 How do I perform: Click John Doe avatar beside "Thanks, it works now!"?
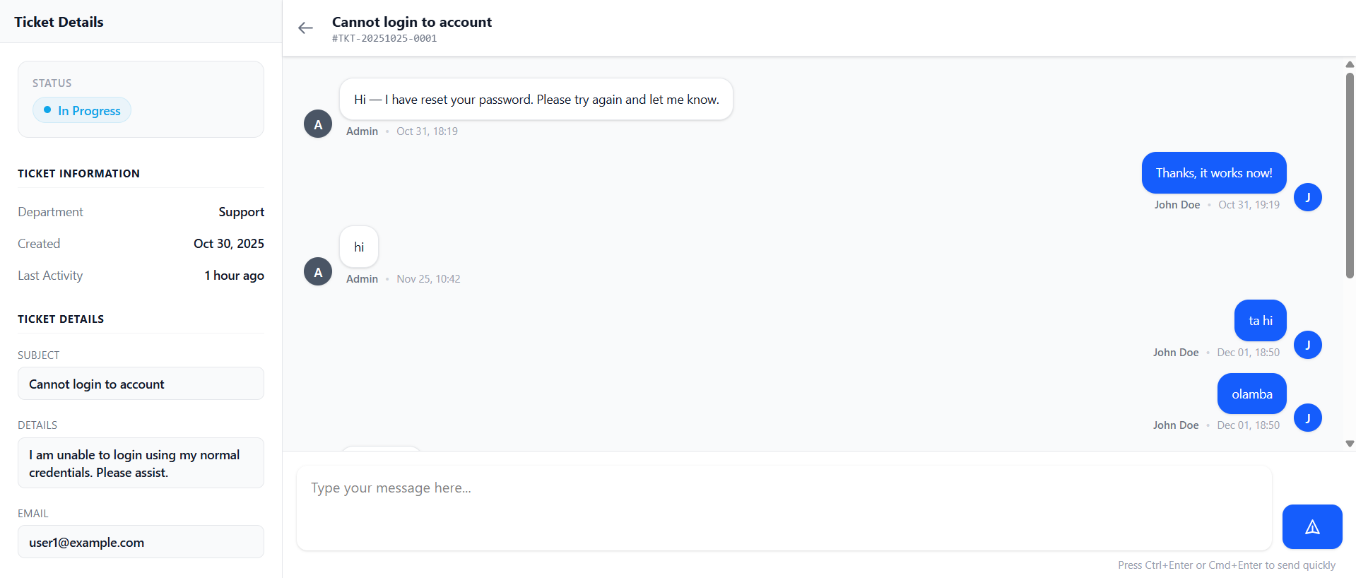point(1307,197)
